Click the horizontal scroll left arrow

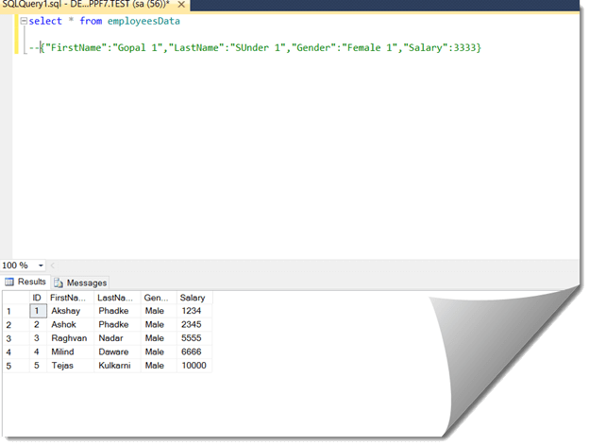pyautogui.click(x=53, y=266)
